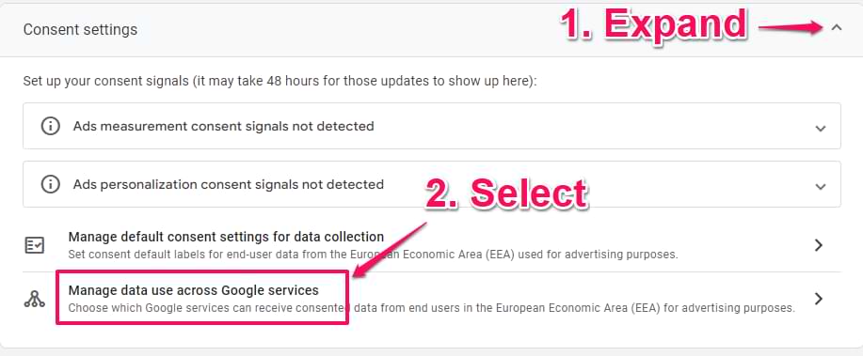The height and width of the screenshot is (356, 863).
Task: Open Manage default consent settings for data collection
Action: (226, 237)
